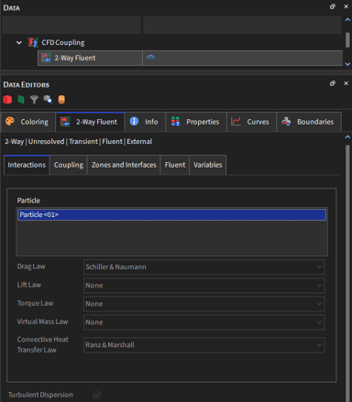Screen dimensions: 352x402
Task: Open the Lift Law dropdown
Action: (x=204, y=286)
